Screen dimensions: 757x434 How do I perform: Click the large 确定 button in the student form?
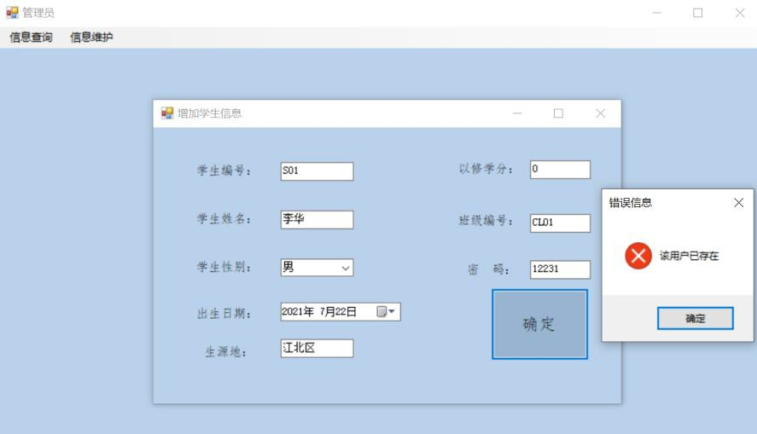tap(539, 324)
